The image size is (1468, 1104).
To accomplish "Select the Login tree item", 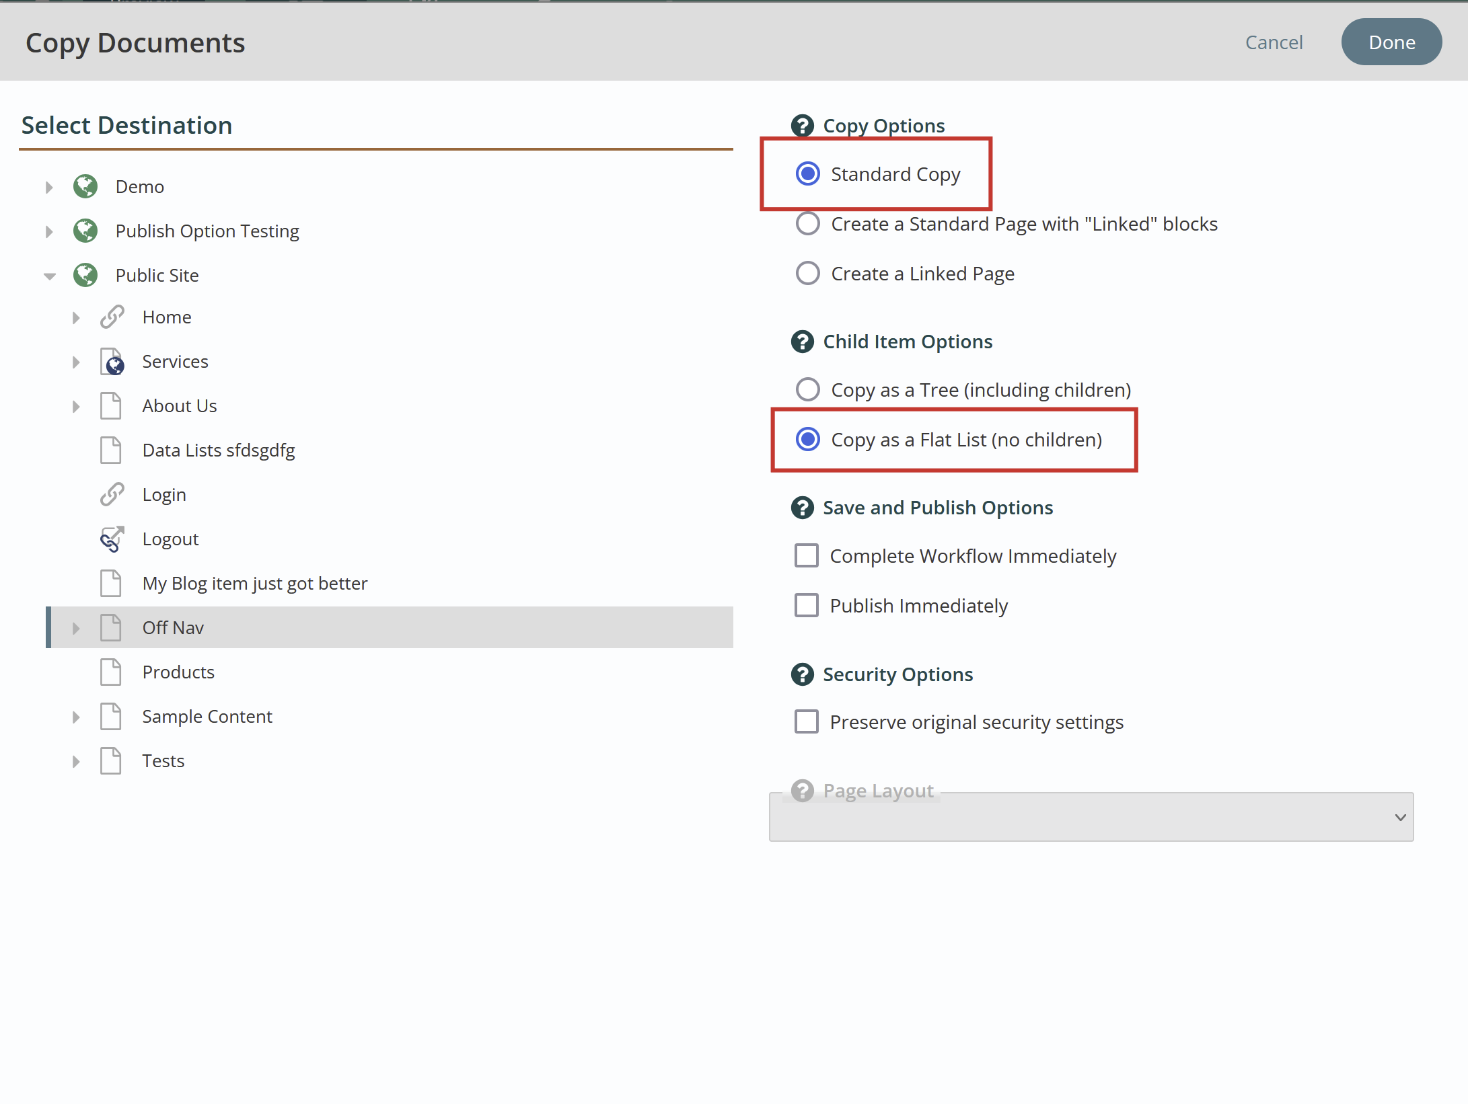I will [x=164, y=494].
